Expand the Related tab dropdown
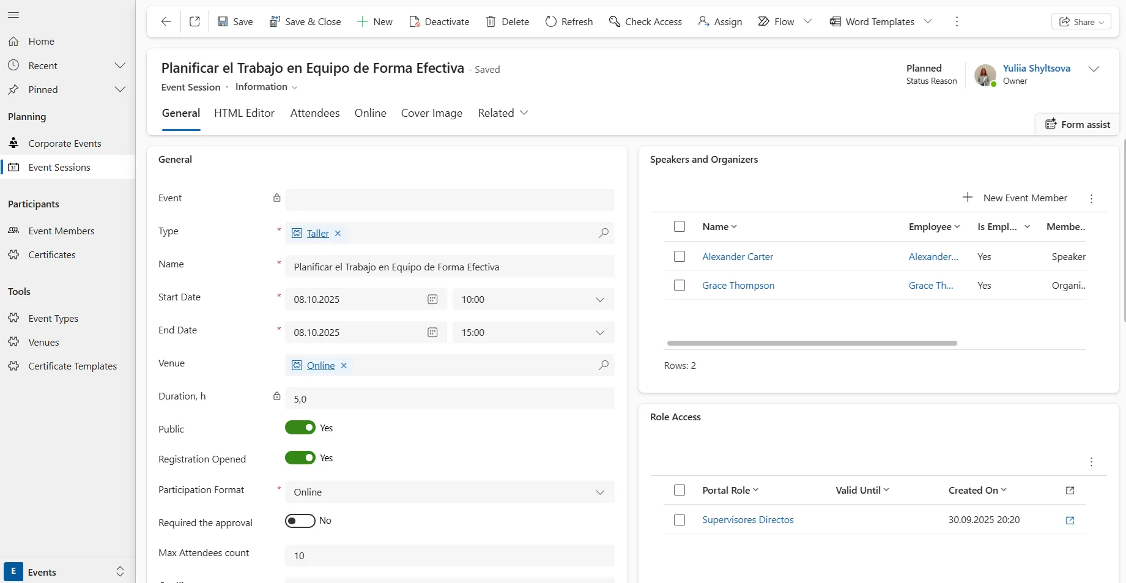The height and width of the screenshot is (583, 1126). [524, 113]
